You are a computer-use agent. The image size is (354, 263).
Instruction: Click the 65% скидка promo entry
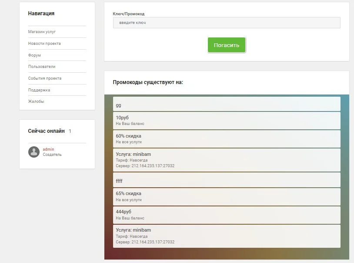[226, 196]
